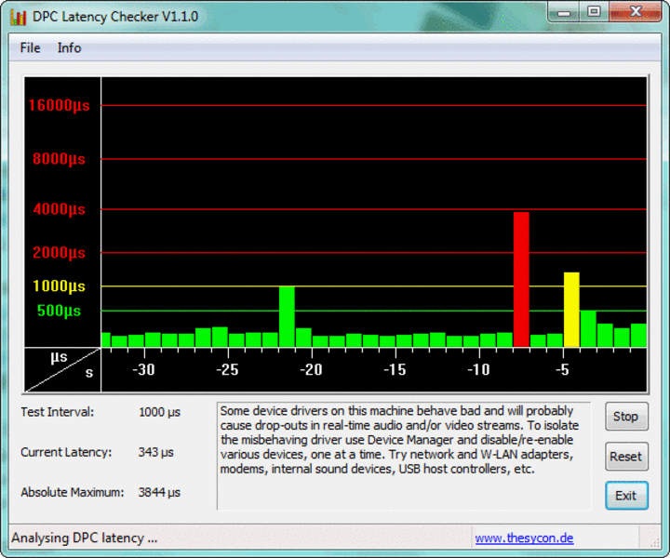670x558 pixels.
Task: Maximize the DPC Latency Checker window
Action: [x=594, y=13]
